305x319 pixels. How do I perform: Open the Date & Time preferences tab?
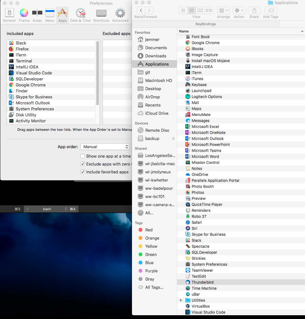80,15
